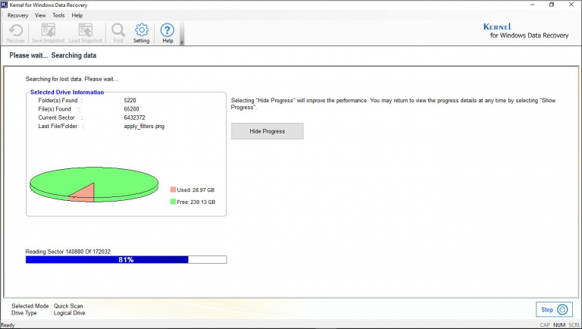
Task: Open the Help menu
Action: click(77, 15)
